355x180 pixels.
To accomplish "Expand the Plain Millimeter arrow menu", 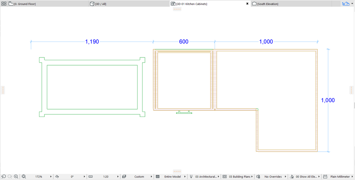I will 352,176.
